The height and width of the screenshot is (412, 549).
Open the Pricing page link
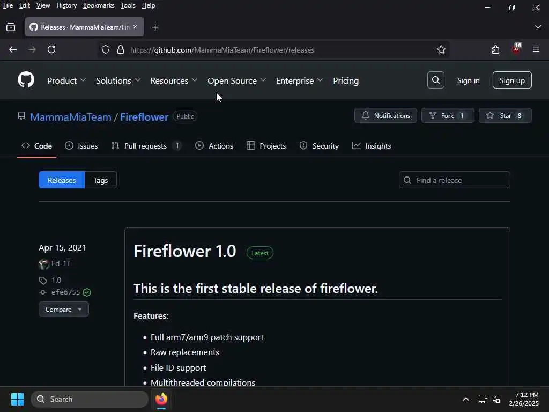[x=346, y=80]
